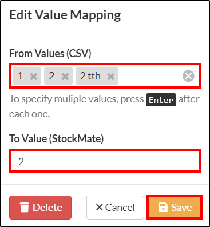Remove the "2 tth" tag via its x
210x227 pixels.
coord(111,77)
